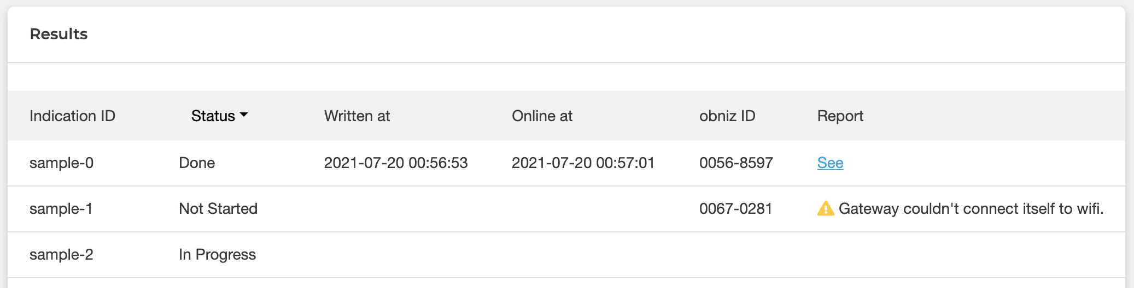Open the Status column dropdown arrow

pyautogui.click(x=244, y=115)
